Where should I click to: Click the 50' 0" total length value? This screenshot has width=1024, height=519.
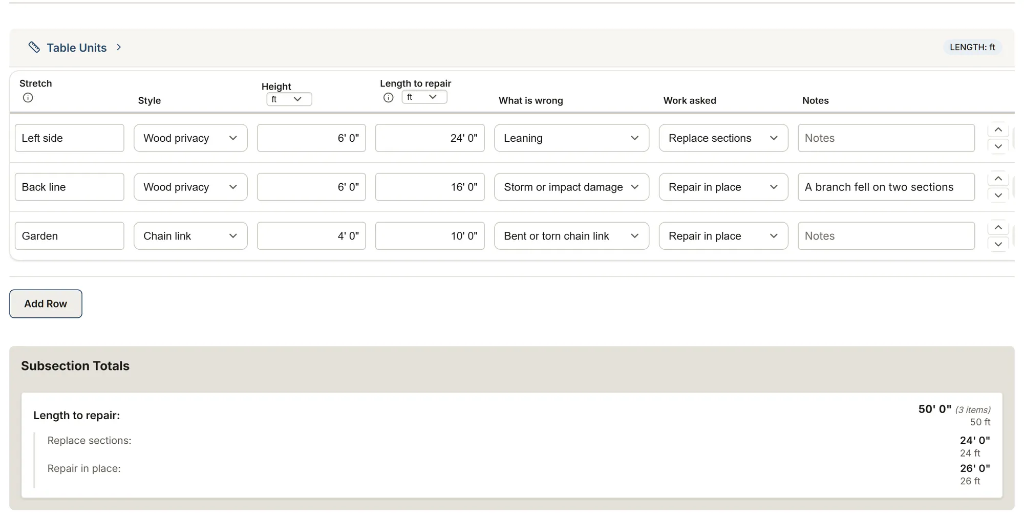click(934, 409)
